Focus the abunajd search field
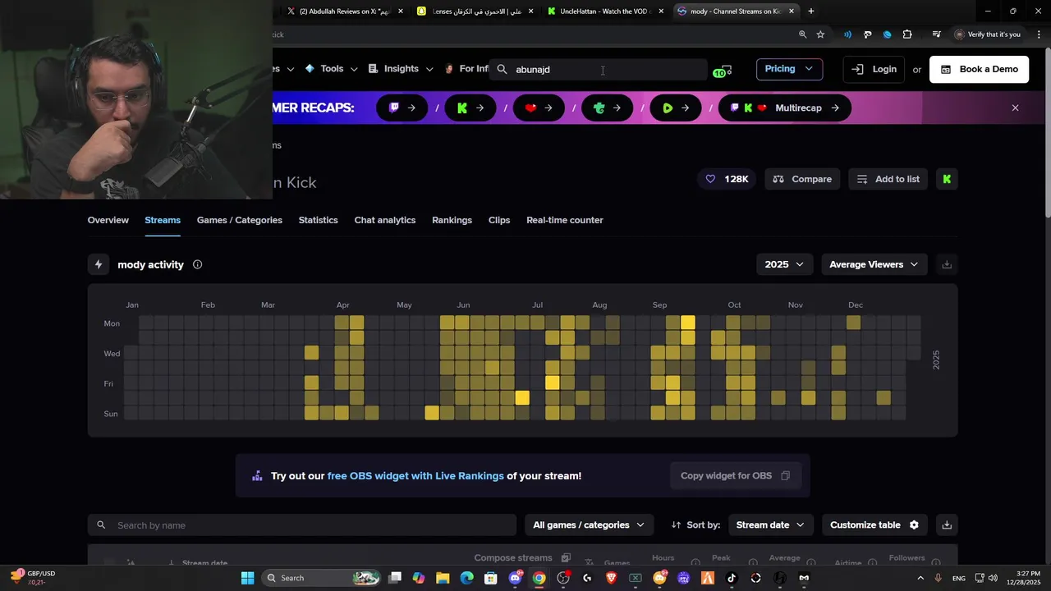This screenshot has height=591, width=1051. 599,70
